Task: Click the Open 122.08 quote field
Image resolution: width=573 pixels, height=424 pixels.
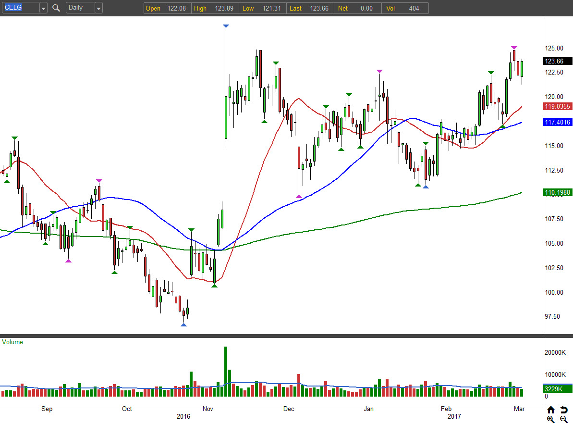Action: pyautogui.click(x=167, y=8)
